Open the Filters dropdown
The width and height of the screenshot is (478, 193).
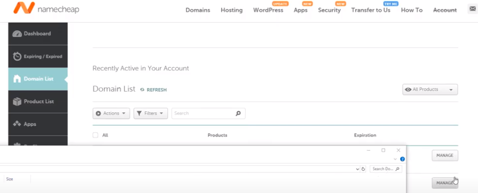pos(150,113)
